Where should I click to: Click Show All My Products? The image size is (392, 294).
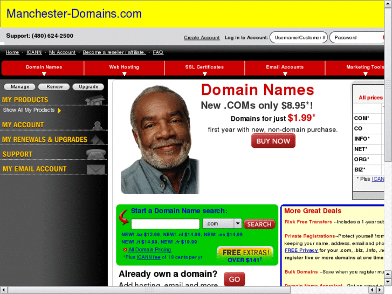coord(29,110)
